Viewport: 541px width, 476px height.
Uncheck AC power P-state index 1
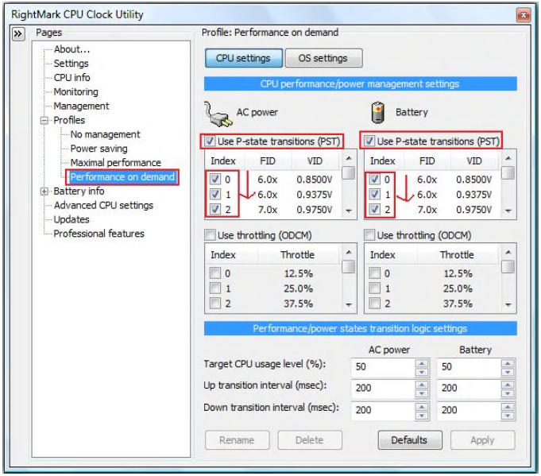(x=215, y=195)
